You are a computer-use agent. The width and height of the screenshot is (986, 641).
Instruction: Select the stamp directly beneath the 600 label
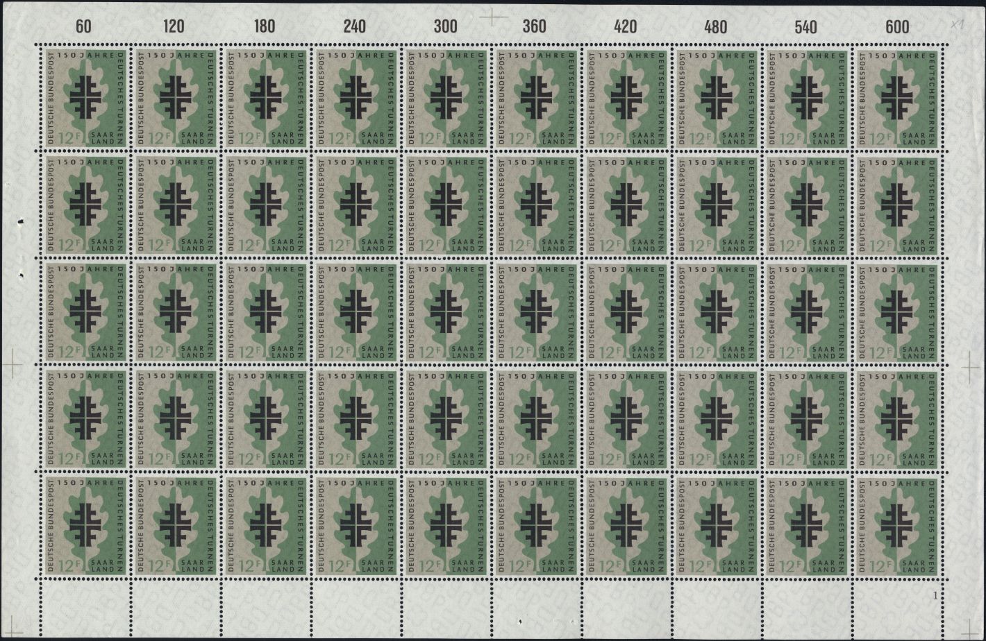pos(896,98)
